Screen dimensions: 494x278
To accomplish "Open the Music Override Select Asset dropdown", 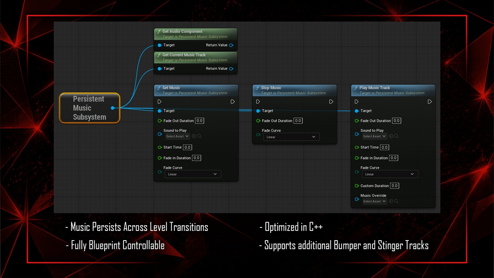I will [374, 201].
